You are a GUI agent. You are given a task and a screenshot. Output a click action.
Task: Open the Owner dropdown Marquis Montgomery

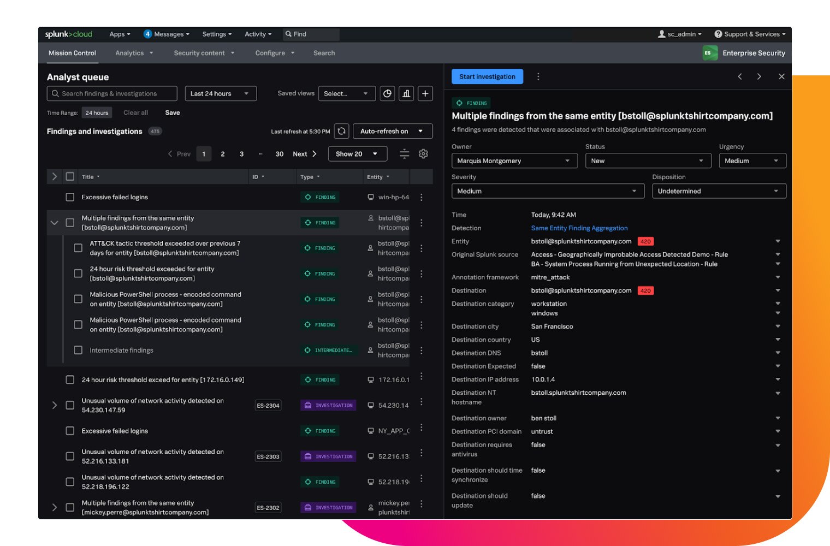click(x=514, y=161)
